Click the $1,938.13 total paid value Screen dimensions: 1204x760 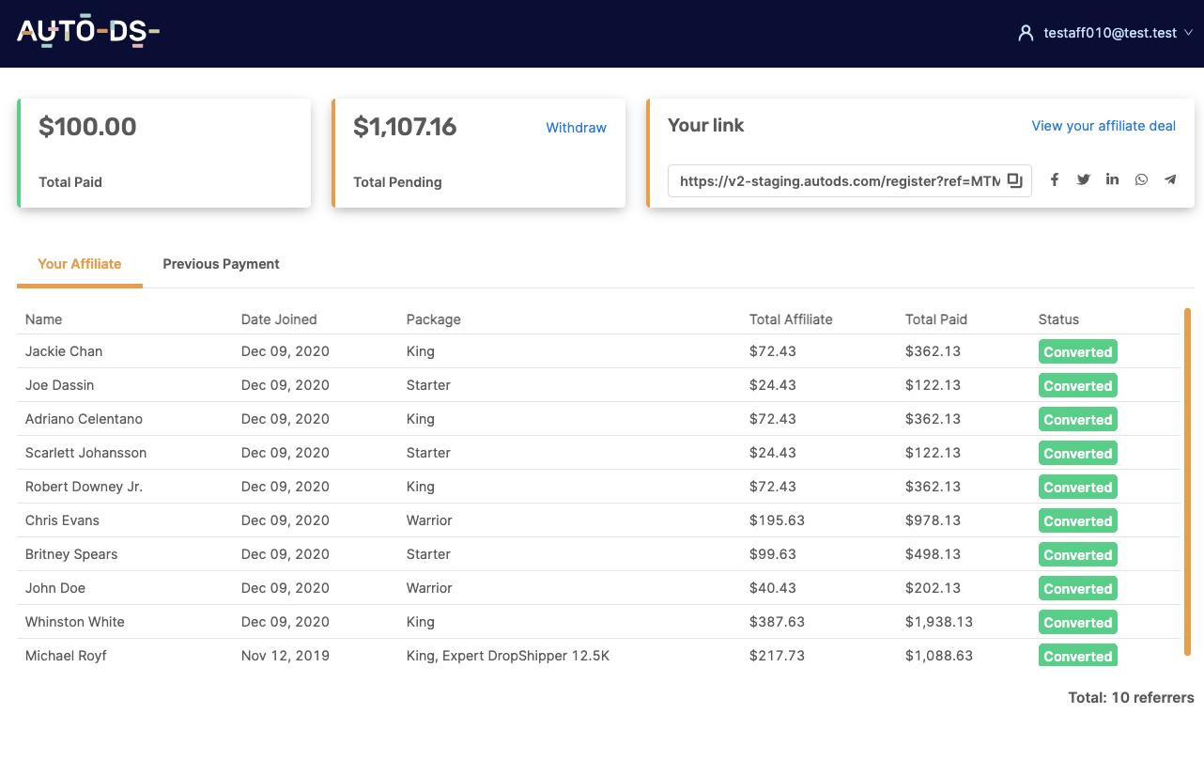coord(939,622)
